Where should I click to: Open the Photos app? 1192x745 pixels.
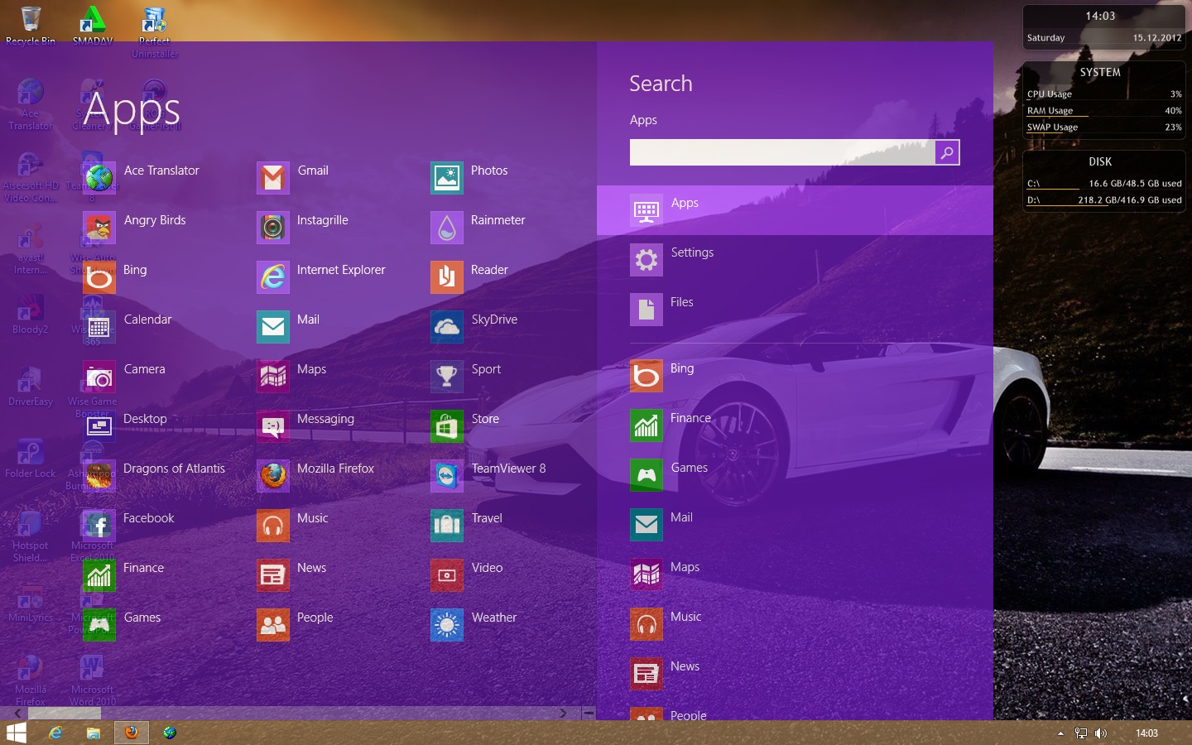(447, 178)
